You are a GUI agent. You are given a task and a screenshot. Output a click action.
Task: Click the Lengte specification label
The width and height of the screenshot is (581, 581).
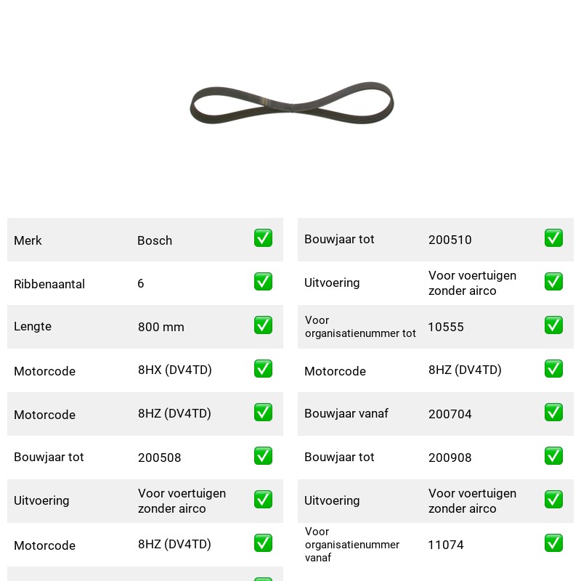click(x=33, y=326)
